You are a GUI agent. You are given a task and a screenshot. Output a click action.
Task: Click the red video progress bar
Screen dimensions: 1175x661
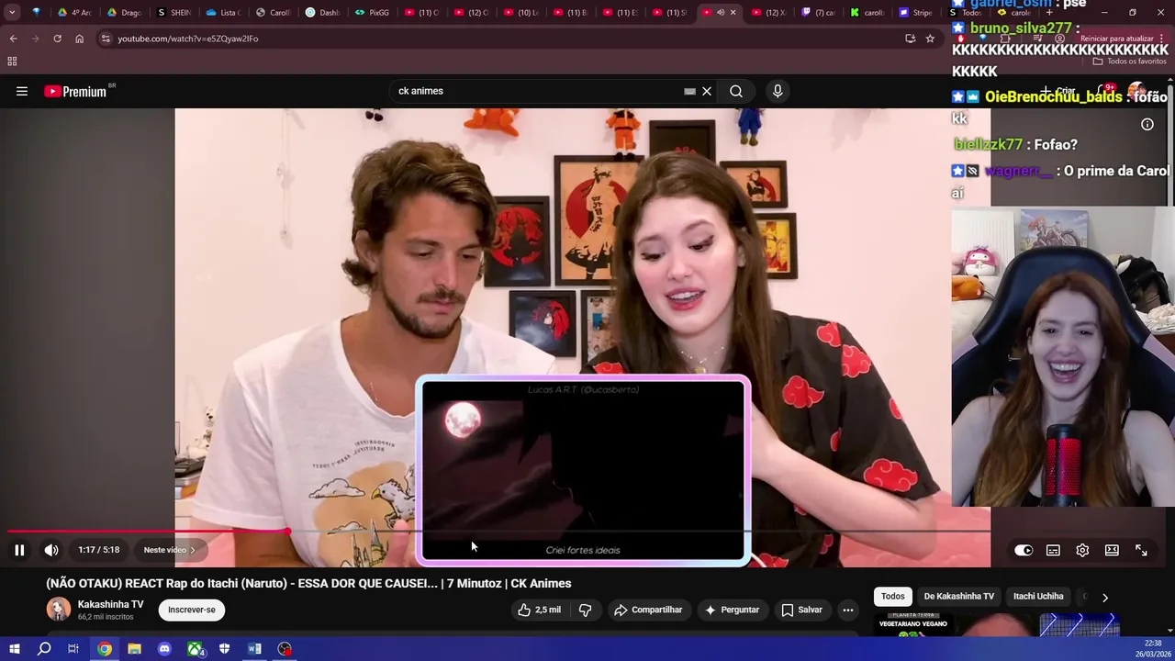[147, 531]
